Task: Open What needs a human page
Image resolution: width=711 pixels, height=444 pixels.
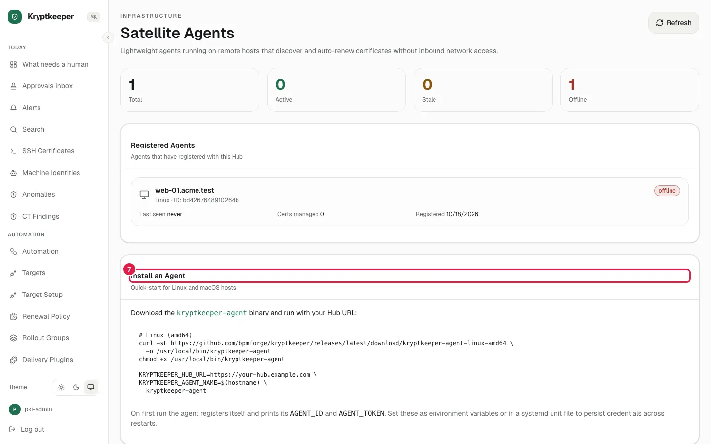Action: coord(54,64)
